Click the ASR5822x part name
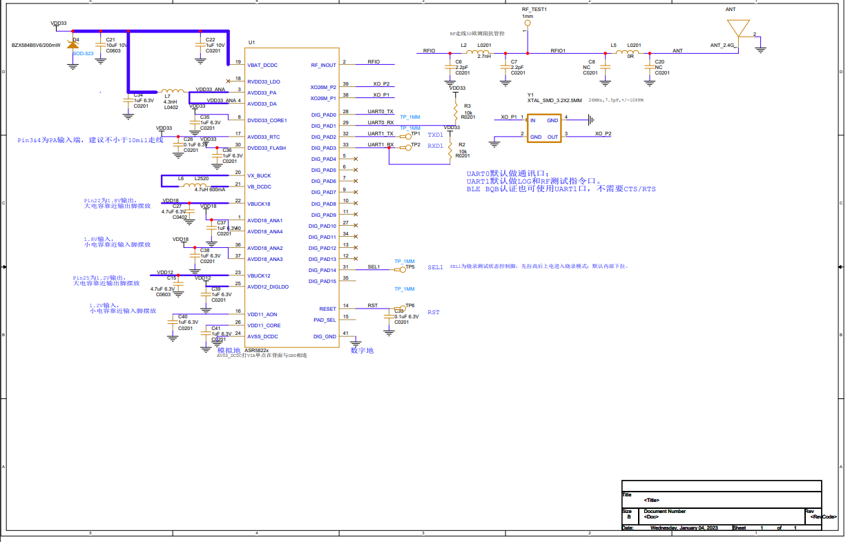Viewport: 850px width, 542px height. 256,350
